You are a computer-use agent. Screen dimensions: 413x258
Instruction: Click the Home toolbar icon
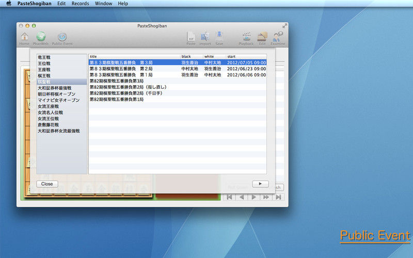(x=24, y=38)
